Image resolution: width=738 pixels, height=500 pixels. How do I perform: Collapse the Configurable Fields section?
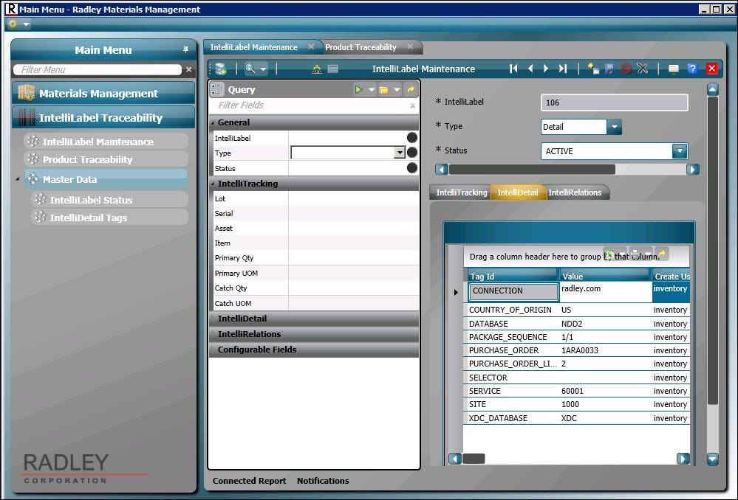314,350
